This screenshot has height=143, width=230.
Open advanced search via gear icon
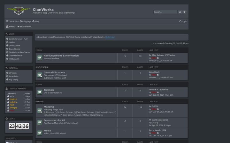point(184,12)
